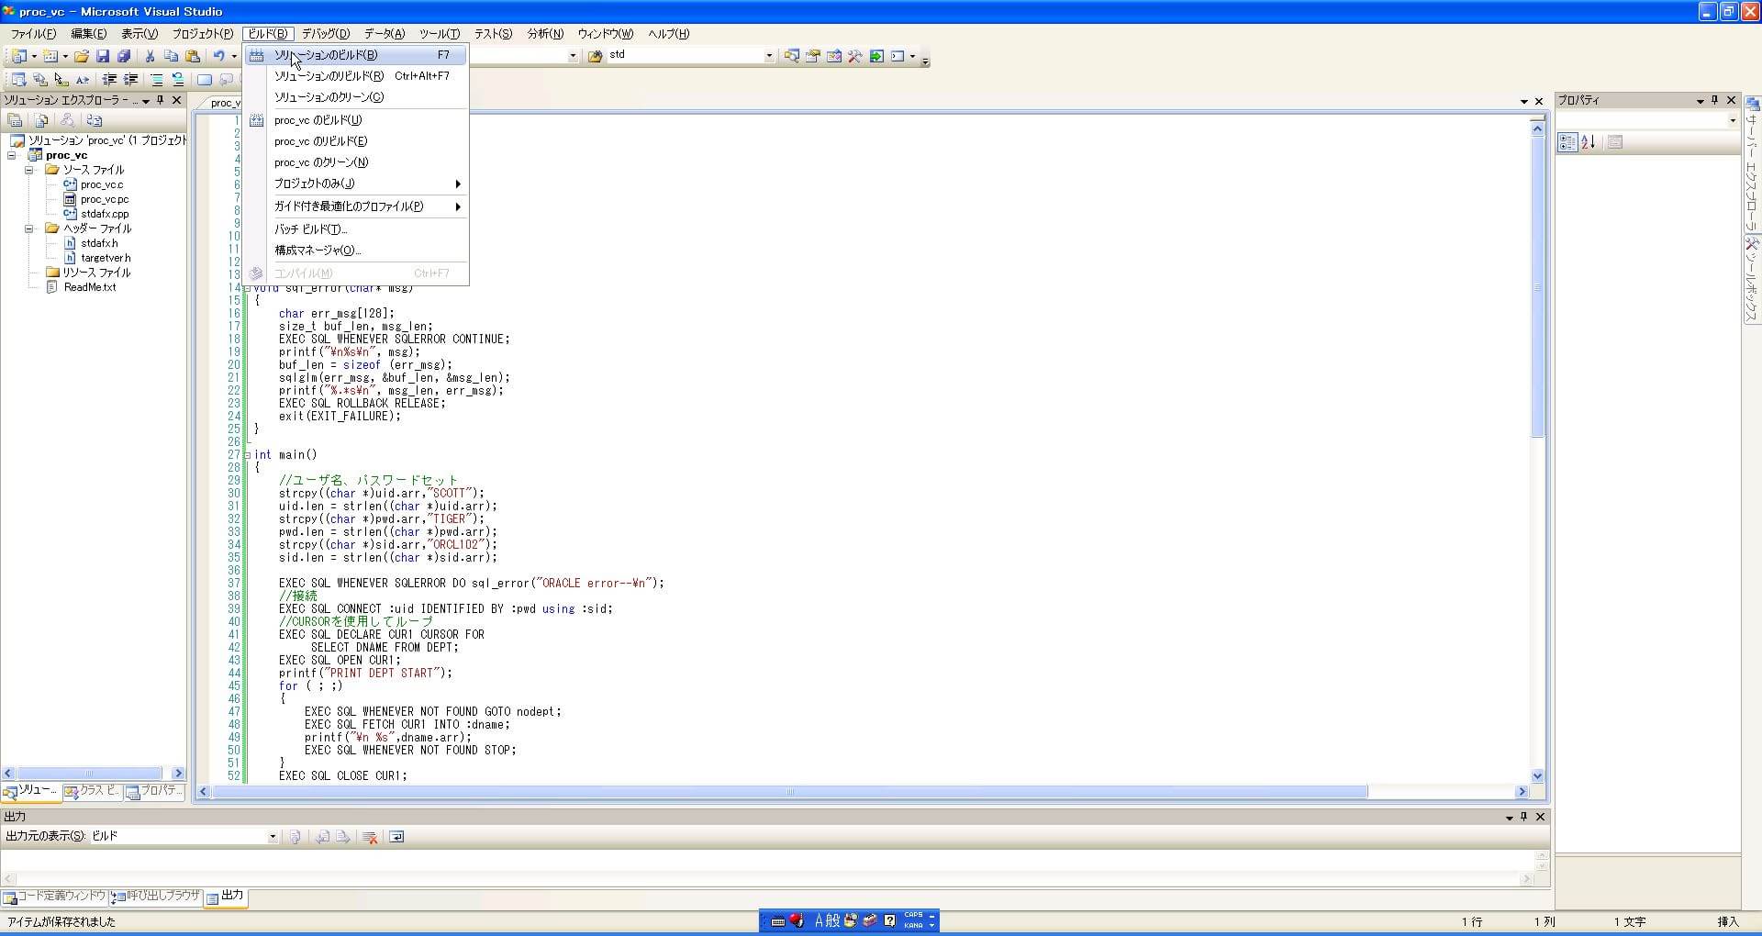Switch to クラス ビュー tab
The width and height of the screenshot is (1762, 936).
(92, 791)
